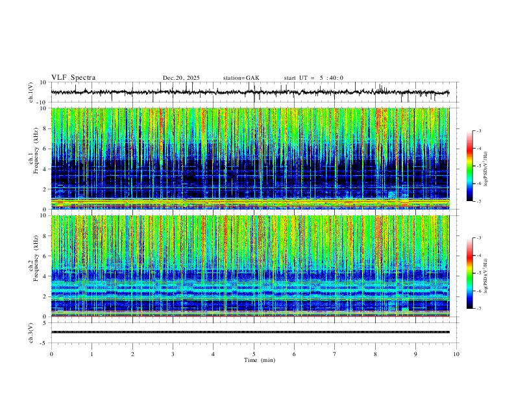514x397 pixels.
Task: Click the time axis tick label '9'
Action: pyautogui.click(x=415, y=354)
